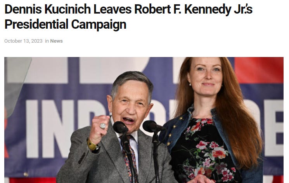Click "Presidential Campaign" in the headline

[x=66, y=24]
